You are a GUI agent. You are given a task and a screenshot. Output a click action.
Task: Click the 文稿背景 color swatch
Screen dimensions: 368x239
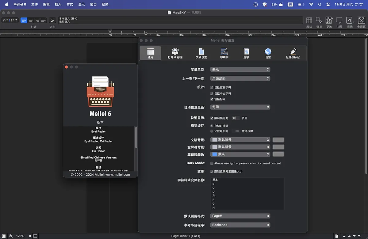pyautogui.click(x=278, y=140)
